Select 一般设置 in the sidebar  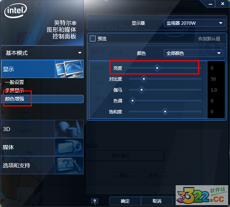click(14, 82)
